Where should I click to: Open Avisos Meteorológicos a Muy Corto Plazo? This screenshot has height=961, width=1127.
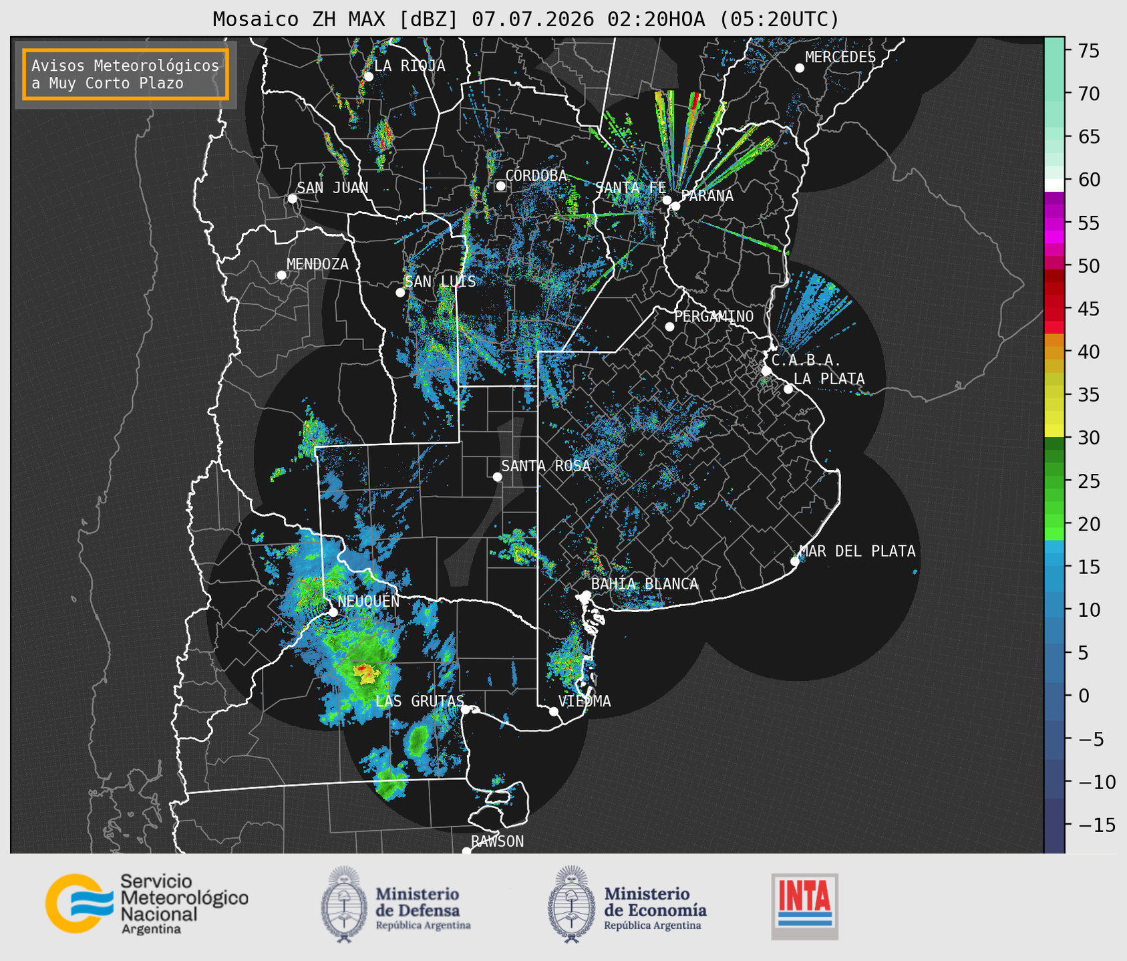[126, 74]
